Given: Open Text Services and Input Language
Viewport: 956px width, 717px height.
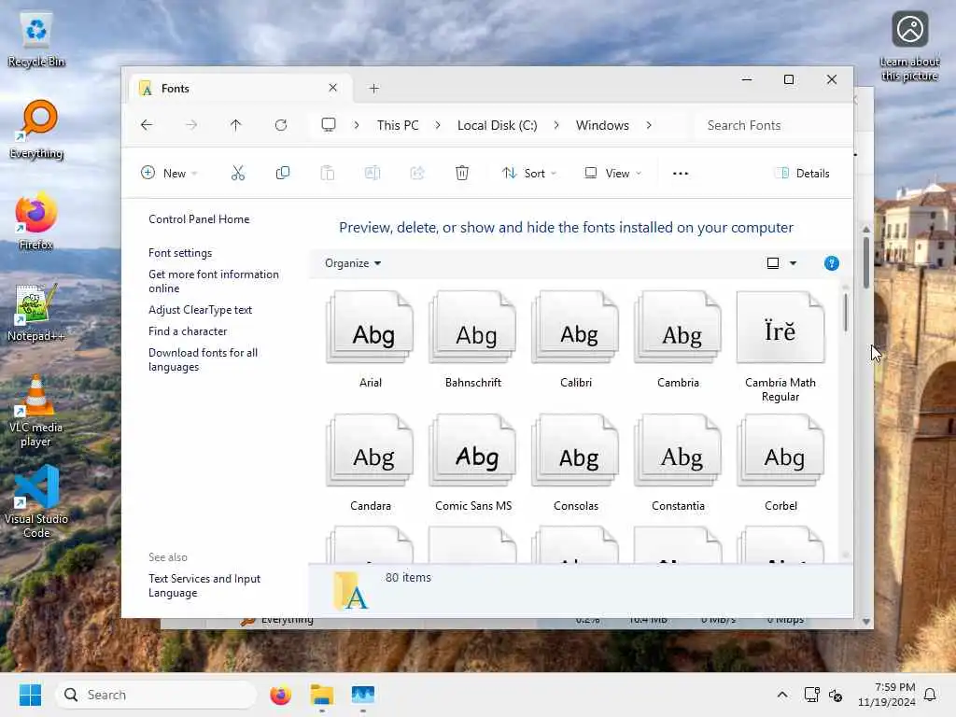Looking at the screenshot, I should tap(204, 585).
